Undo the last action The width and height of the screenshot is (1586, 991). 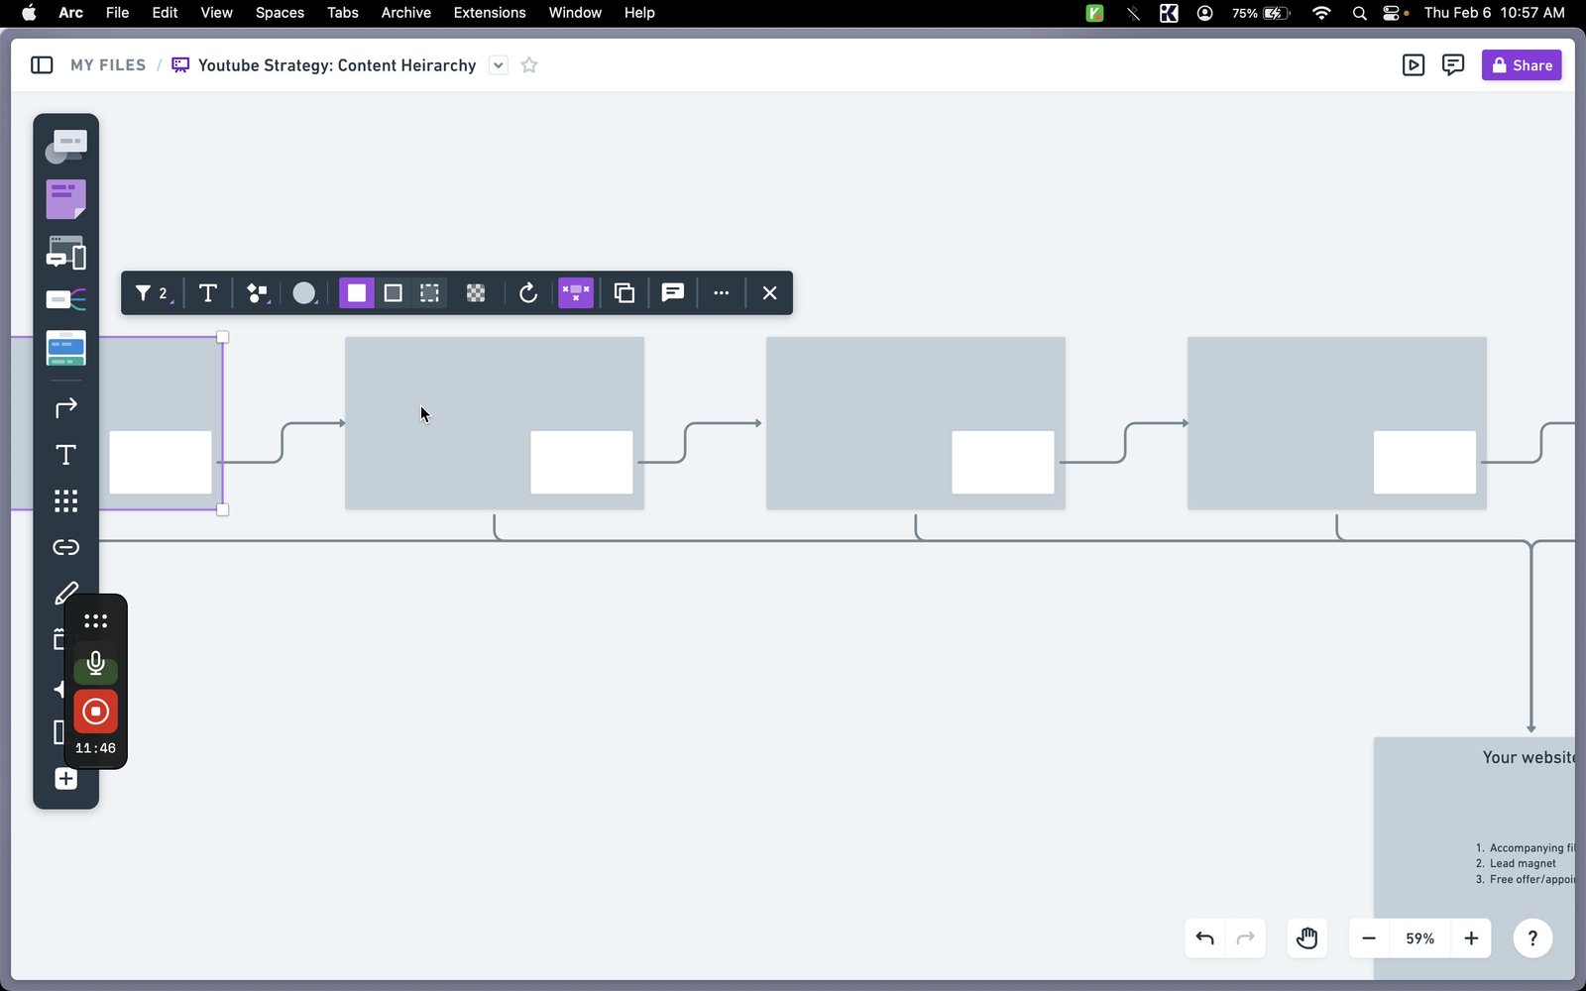1205,938
